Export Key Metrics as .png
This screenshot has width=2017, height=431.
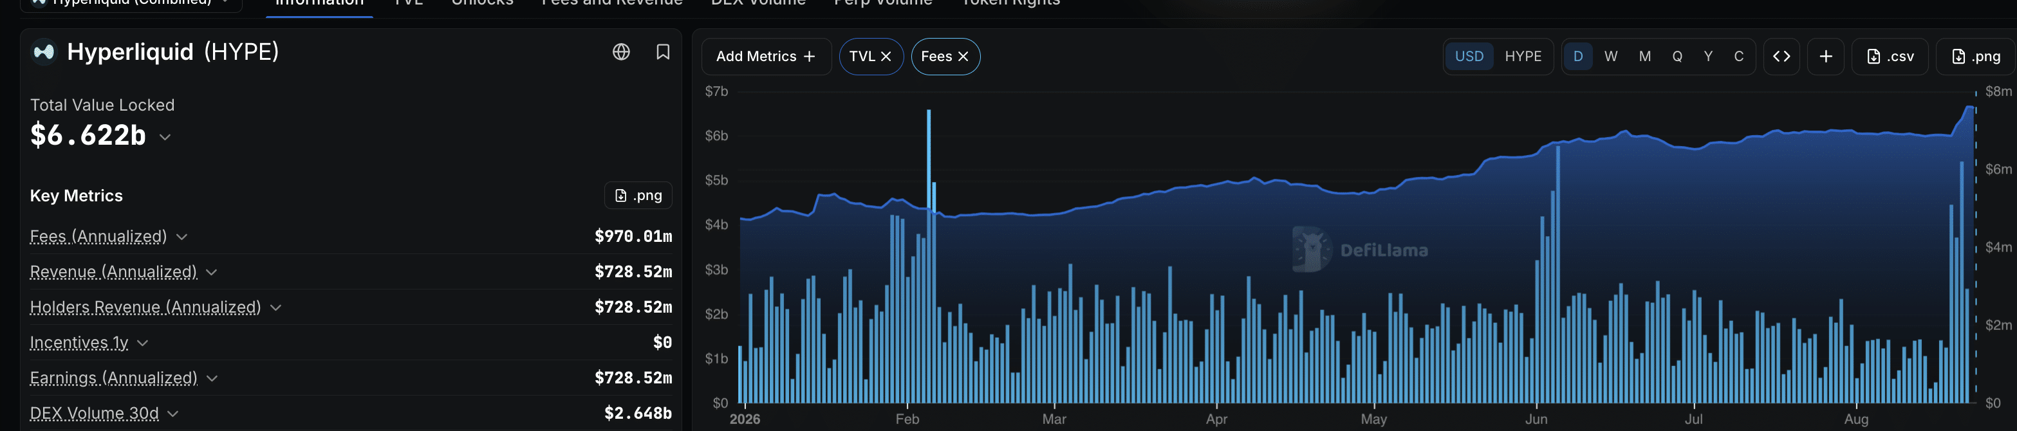[x=638, y=196]
